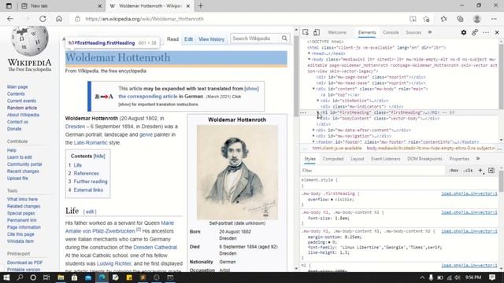Image resolution: width=504 pixels, height=283 pixels.
Task: Show more DevTools panels chevron after Sources
Action: tap(430, 32)
